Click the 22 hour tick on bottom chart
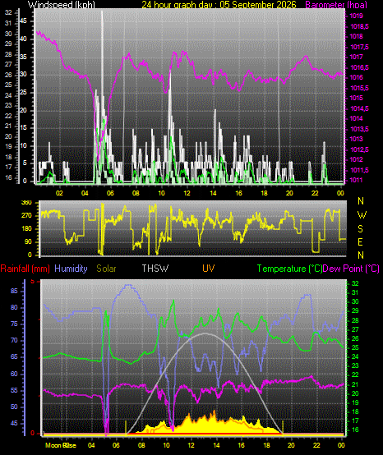This screenshot has height=455, width=383. [x=316, y=445]
